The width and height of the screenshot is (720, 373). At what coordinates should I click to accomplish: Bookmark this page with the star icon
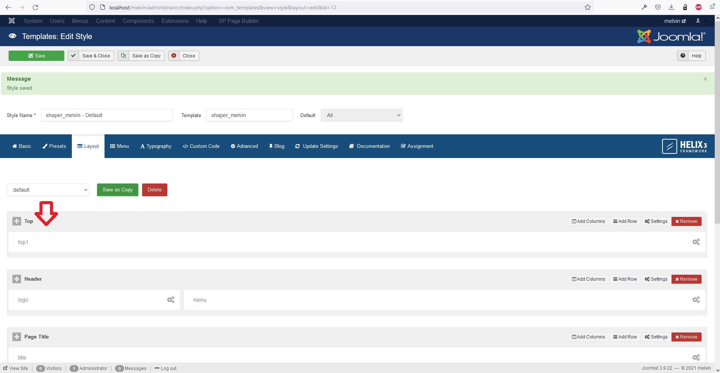coord(588,8)
